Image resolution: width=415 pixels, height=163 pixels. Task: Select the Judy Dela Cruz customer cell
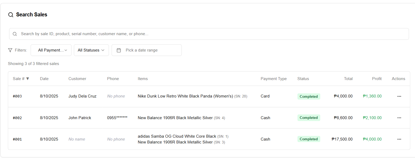point(82,96)
